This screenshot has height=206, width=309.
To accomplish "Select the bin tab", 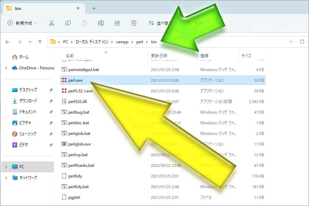I will (x=44, y=9).
